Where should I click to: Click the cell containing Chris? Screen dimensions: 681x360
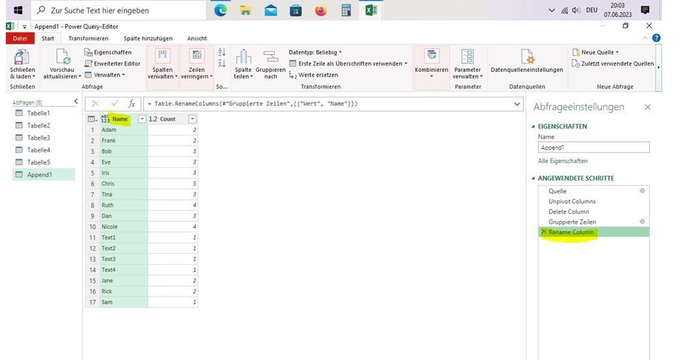[x=124, y=183]
